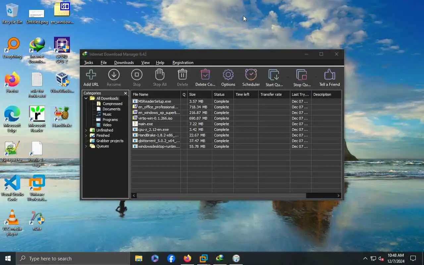The image size is (424, 265).
Task: Open the Registration menu
Action: tap(183, 63)
